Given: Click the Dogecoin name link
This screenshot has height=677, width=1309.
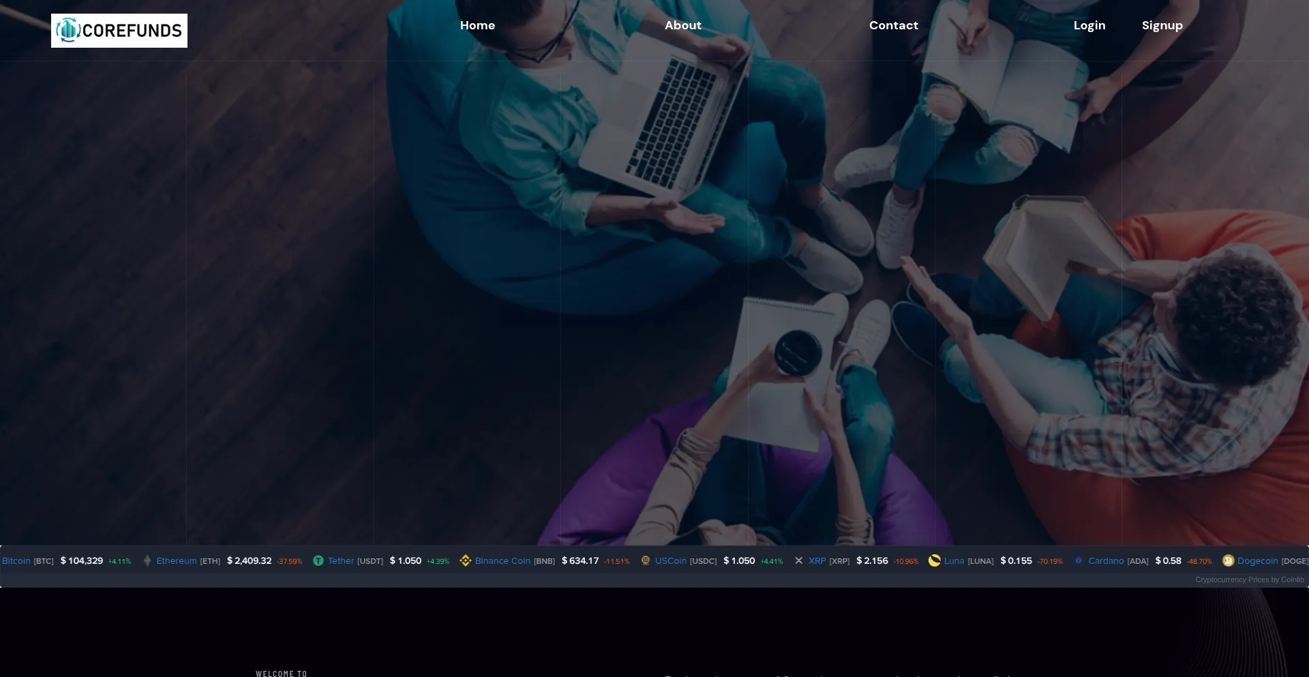Looking at the screenshot, I should (1257, 560).
